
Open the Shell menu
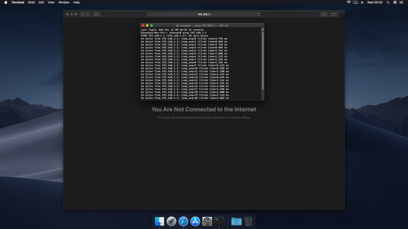[x=31, y=2]
